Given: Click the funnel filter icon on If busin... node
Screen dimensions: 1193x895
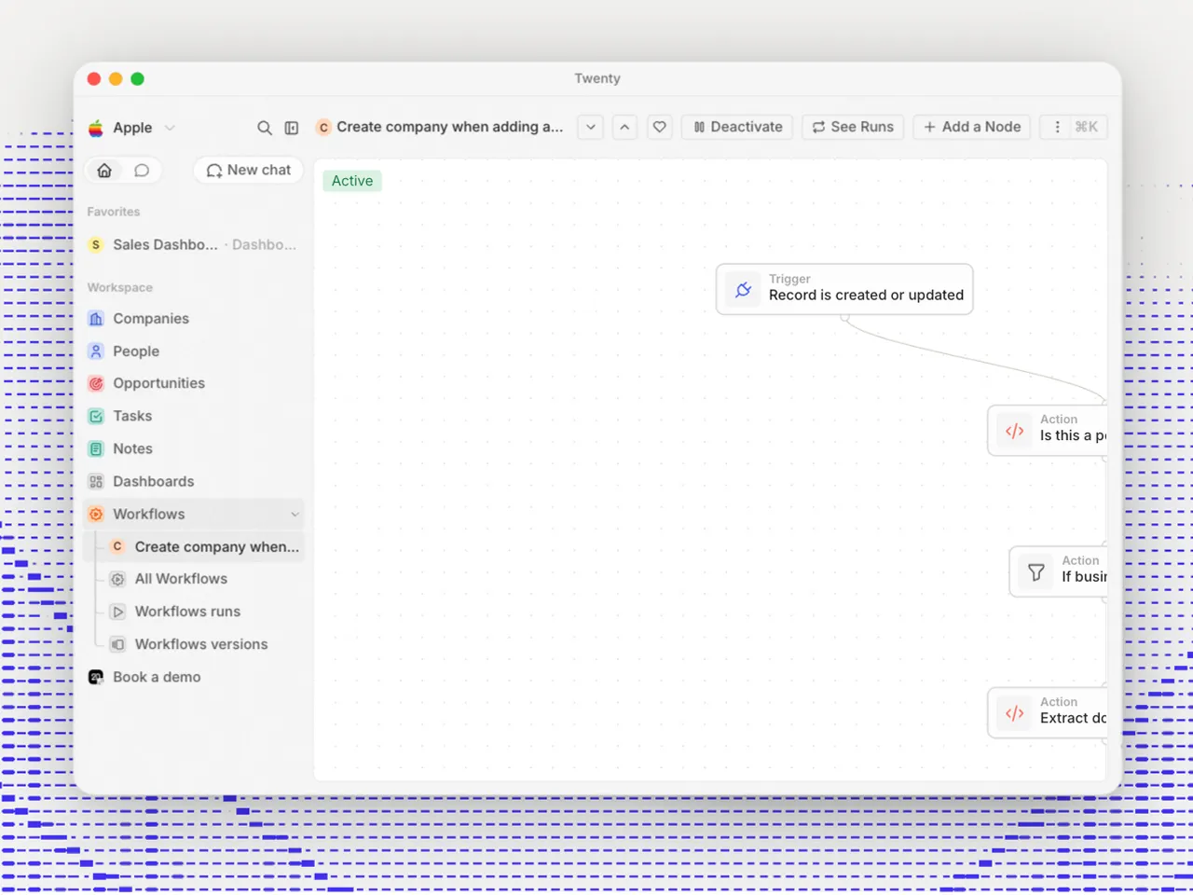Looking at the screenshot, I should click(x=1036, y=571).
